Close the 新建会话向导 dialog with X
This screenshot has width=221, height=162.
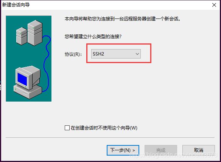[214, 5]
